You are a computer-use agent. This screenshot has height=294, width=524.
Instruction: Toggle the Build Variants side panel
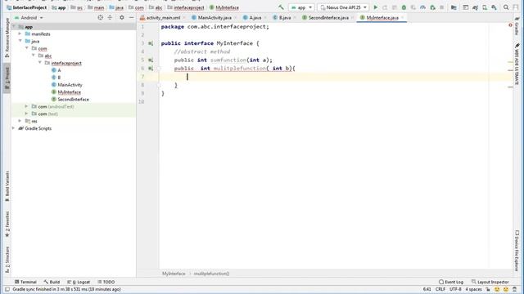pos(7,186)
